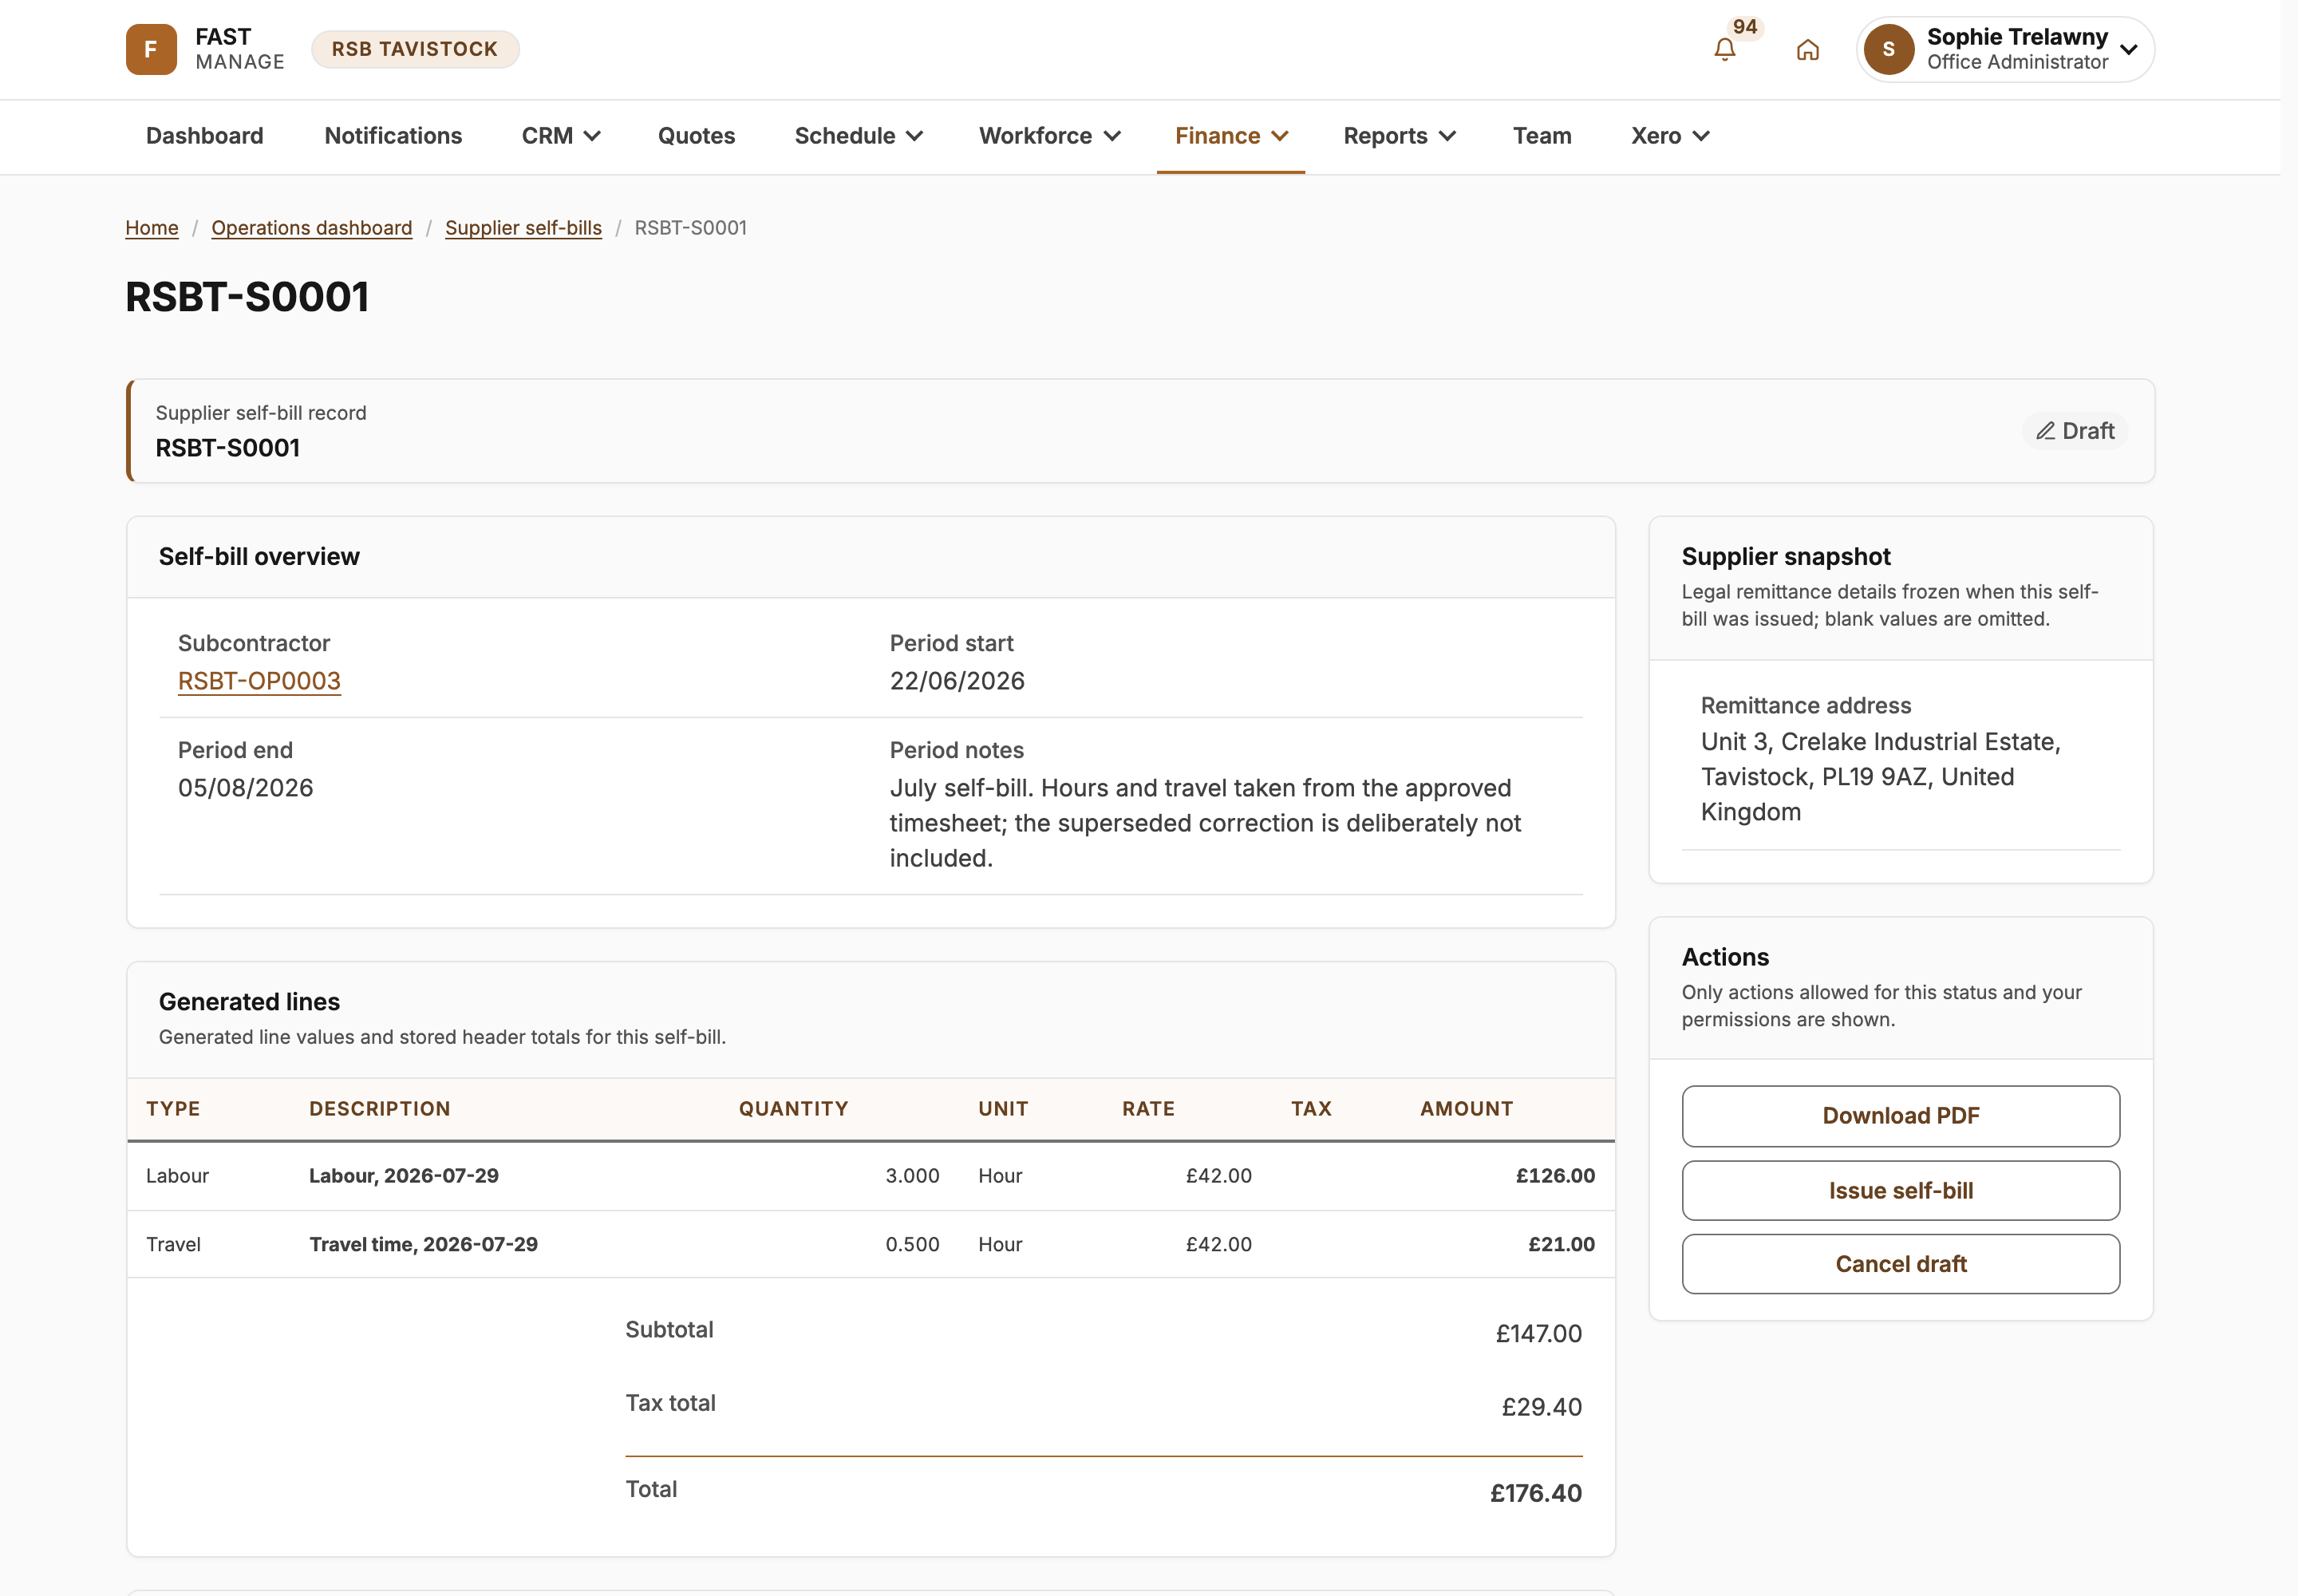Screen dimensions: 2298x1596
Task: Click the Home breadcrumb link
Action: (152, 228)
